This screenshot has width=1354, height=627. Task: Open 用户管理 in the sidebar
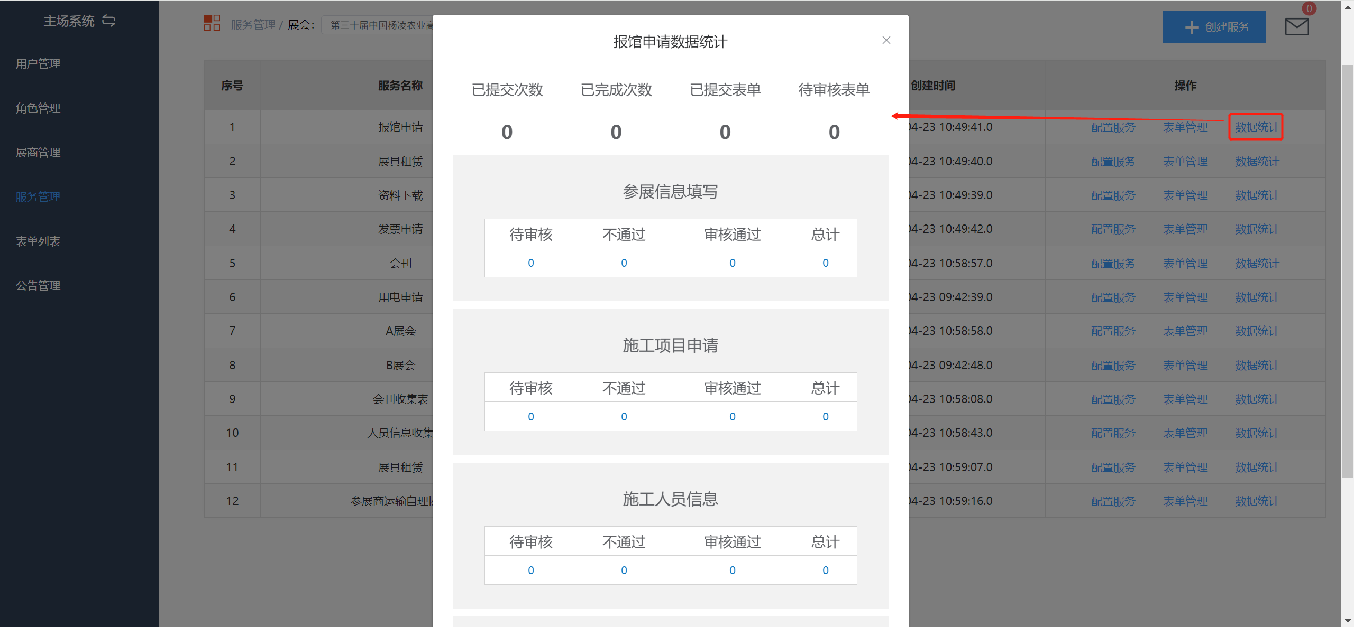38,64
